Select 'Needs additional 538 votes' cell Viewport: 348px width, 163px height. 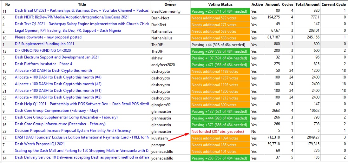(220, 38)
